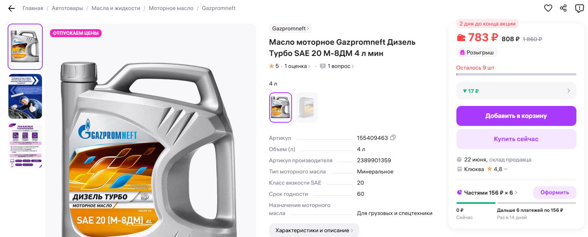Show the second gallery thumbnail with the mechanic
Image resolution: width=588 pixels, height=237 pixels.
tap(25, 96)
